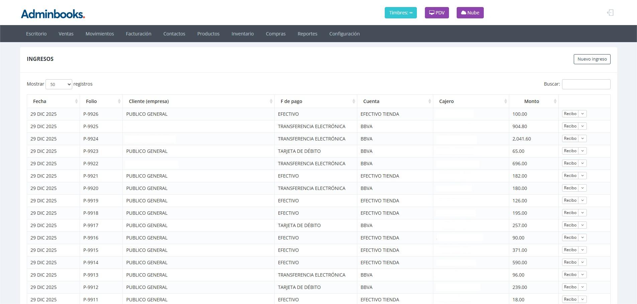Screen dimensions: 637x304
Task: Click the Nube cloud button
Action: pyautogui.click(x=470, y=13)
